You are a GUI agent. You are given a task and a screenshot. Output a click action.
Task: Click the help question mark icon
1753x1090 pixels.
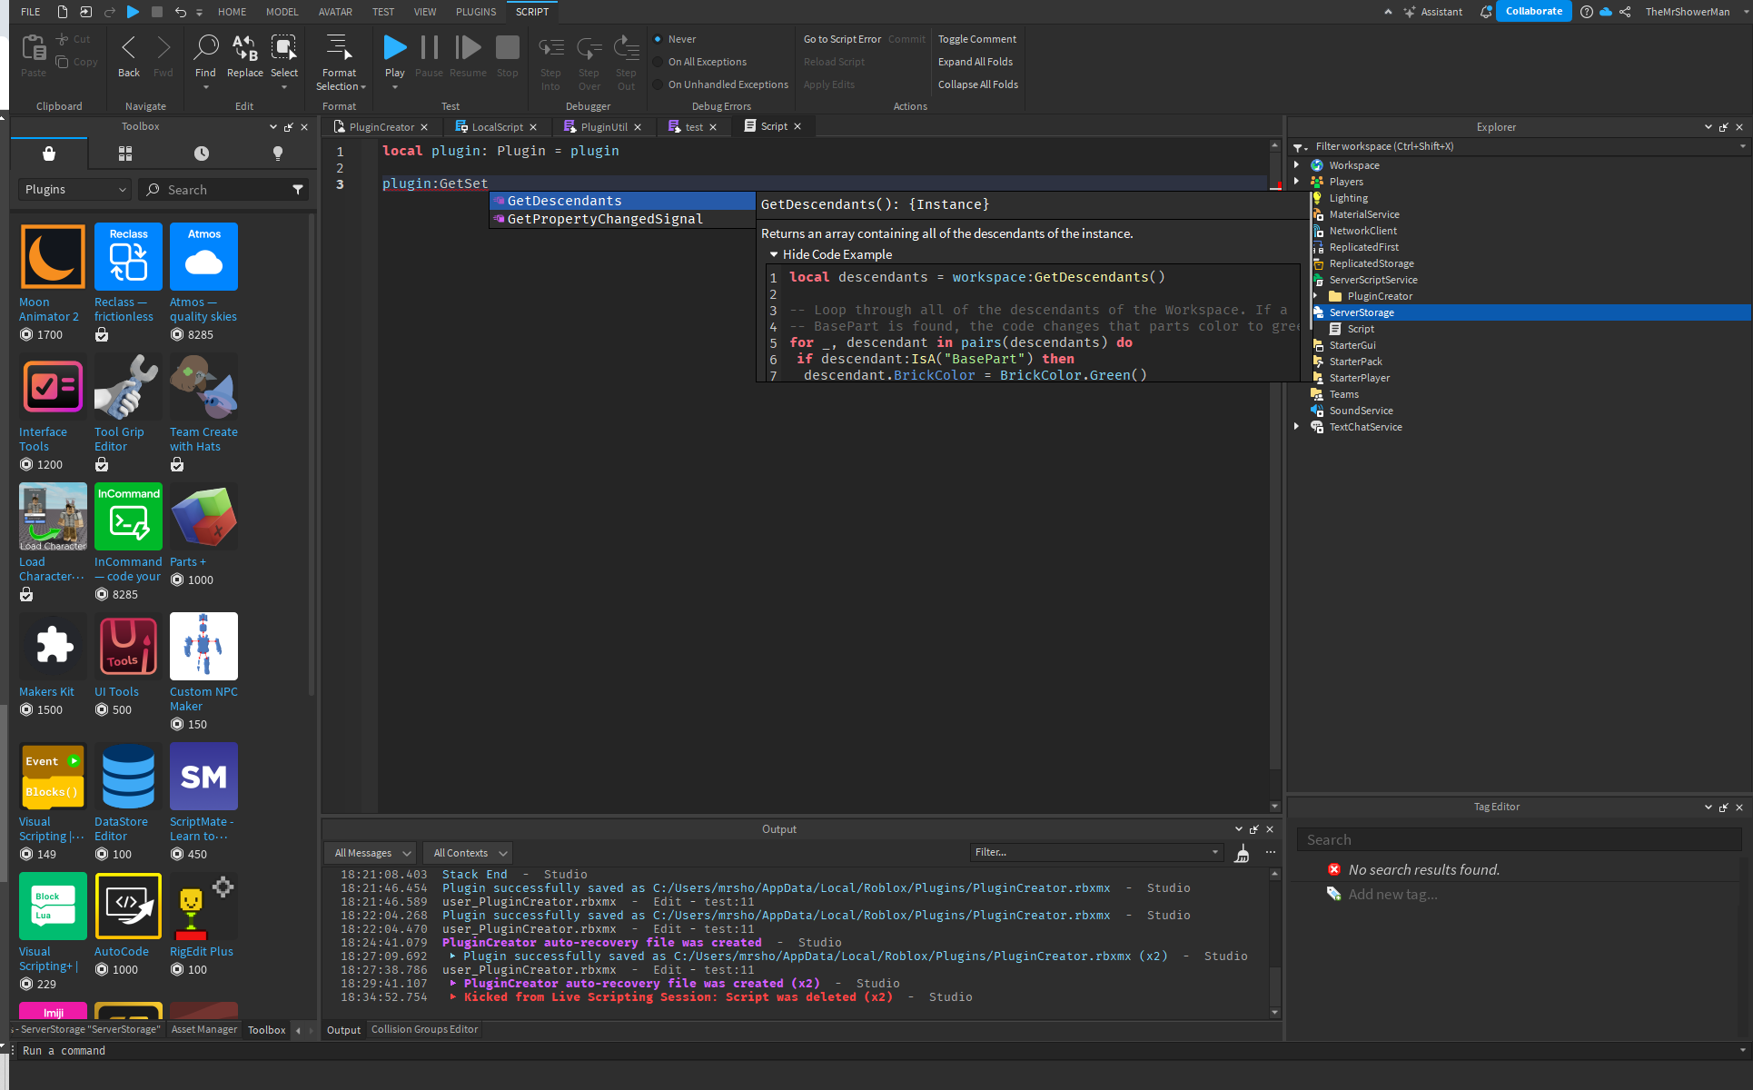click(1586, 12)
